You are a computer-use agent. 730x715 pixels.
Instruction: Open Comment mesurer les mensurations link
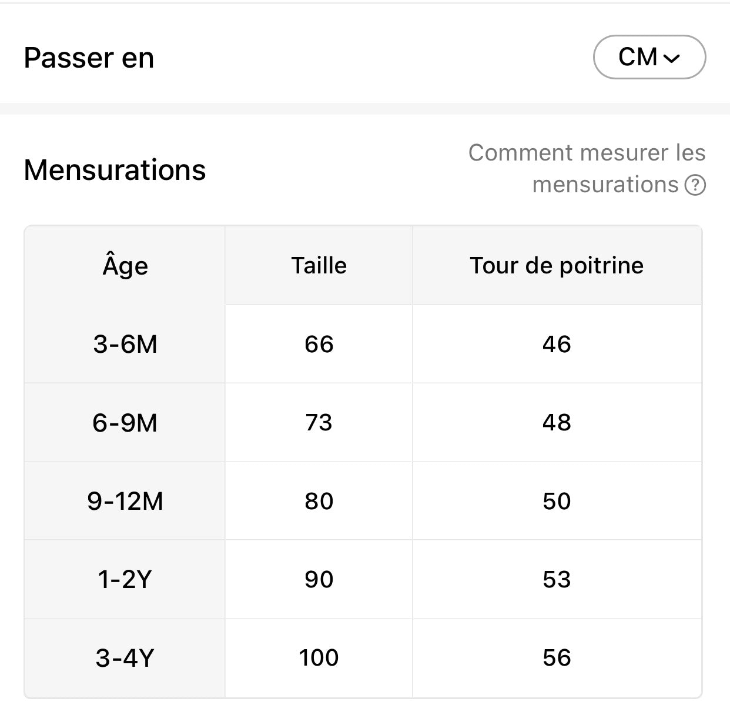[x=587, y=169]
